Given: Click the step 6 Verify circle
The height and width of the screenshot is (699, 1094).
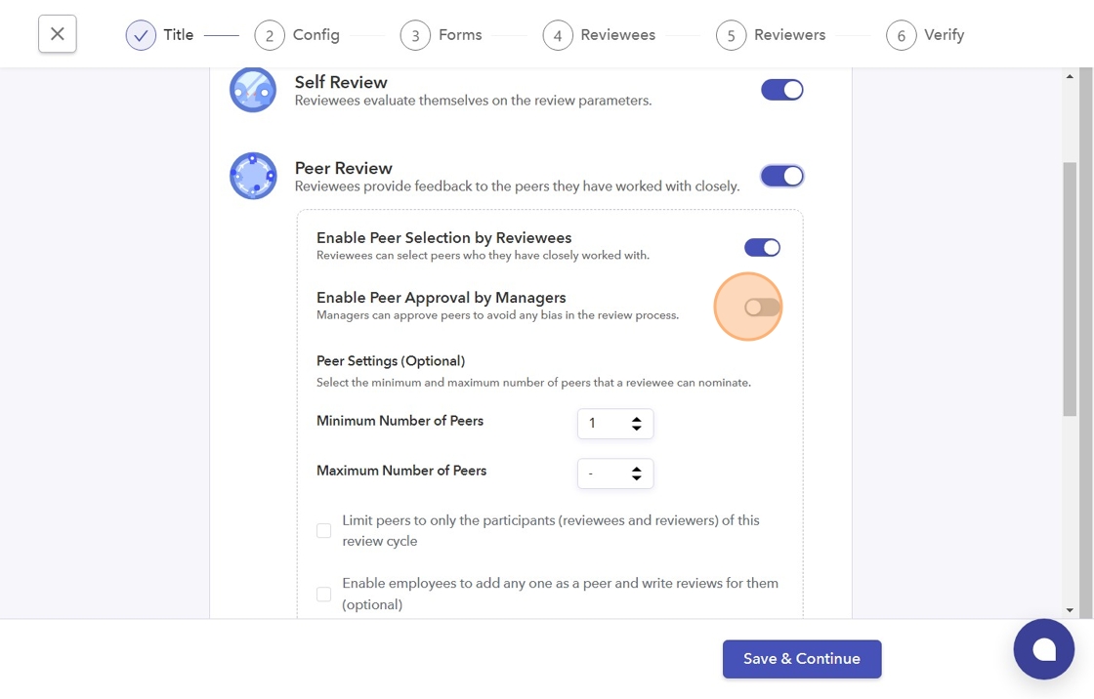Looking at the screenshot, I should point(902,35).
